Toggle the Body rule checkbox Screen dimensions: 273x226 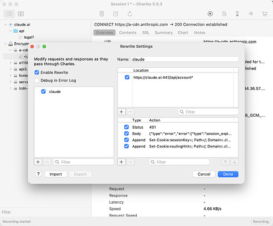[127, 134]
